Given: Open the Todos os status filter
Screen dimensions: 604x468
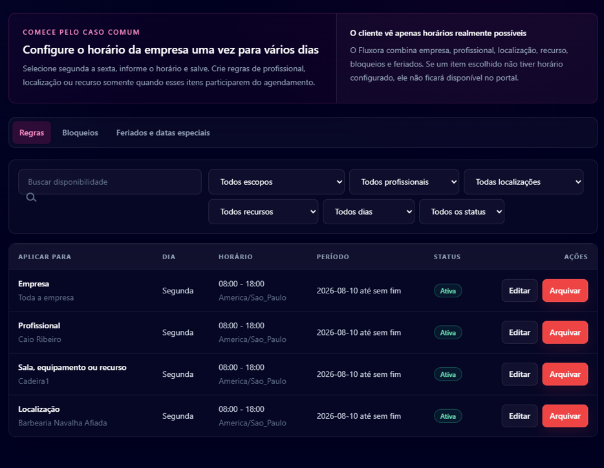Looking at the screenshot, I should pyautogui.click(x=462, y=211).
